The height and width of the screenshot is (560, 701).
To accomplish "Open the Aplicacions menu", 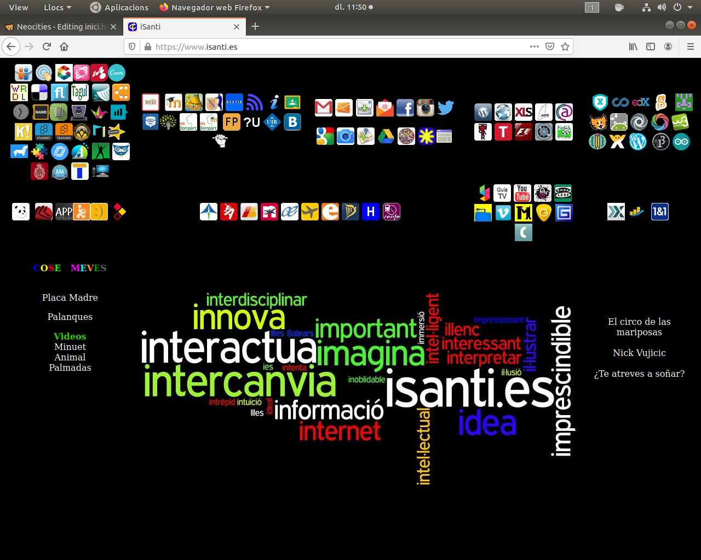I will click(x=119, y=8).
